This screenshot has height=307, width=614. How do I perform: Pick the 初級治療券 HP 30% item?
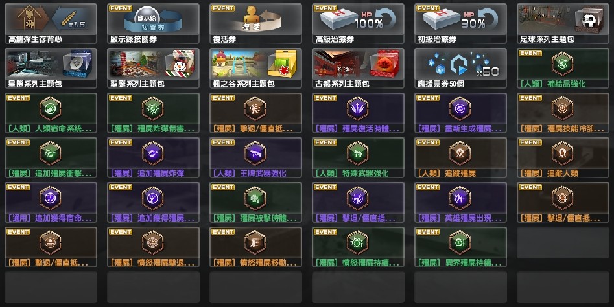[x=460, y=23]
